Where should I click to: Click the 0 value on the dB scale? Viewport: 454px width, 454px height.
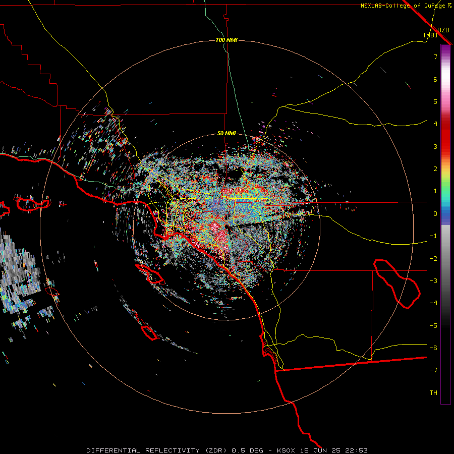435,214
